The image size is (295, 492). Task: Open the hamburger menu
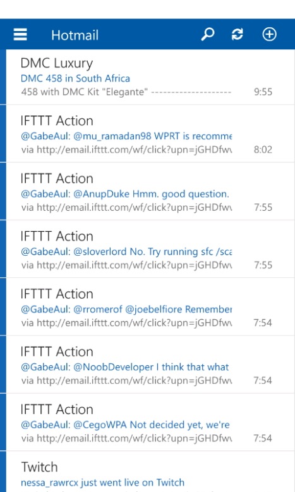coord(20,35)
